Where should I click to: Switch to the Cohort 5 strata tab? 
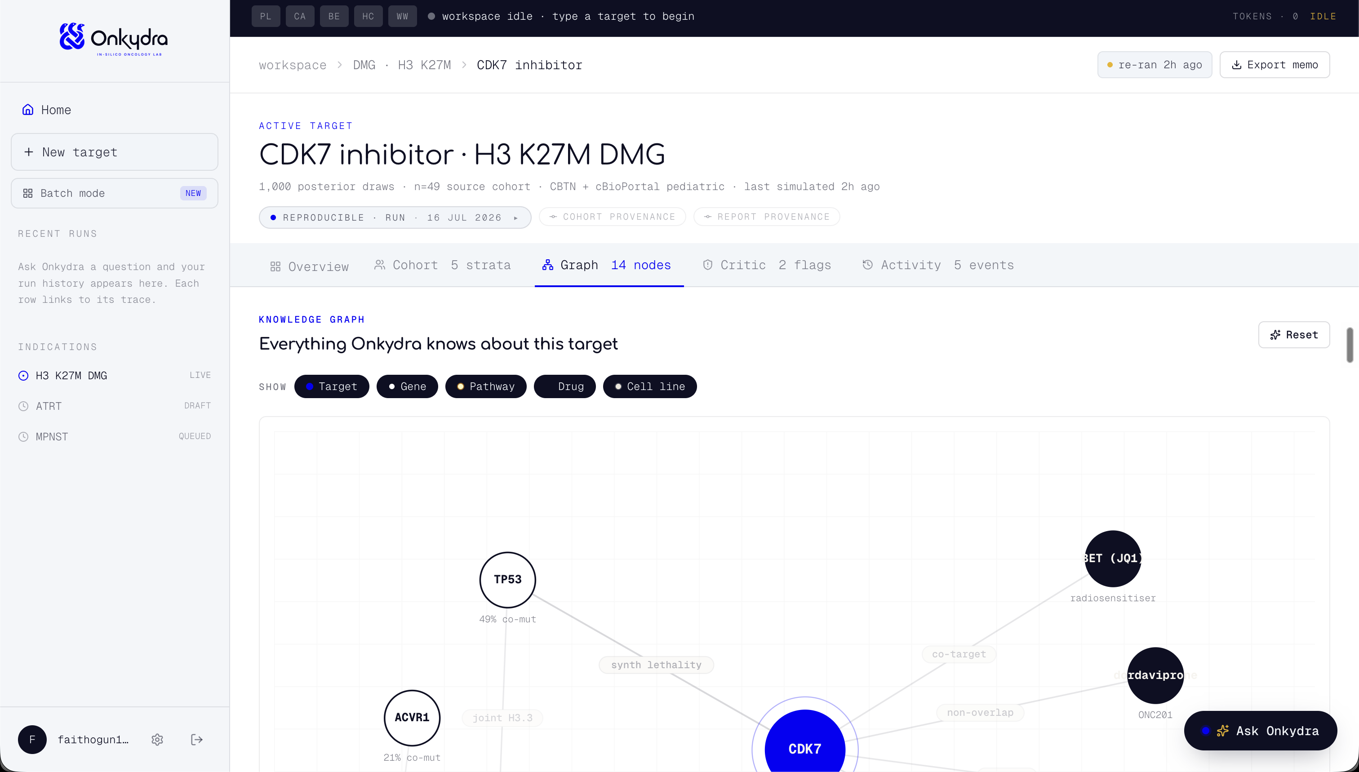443,265
